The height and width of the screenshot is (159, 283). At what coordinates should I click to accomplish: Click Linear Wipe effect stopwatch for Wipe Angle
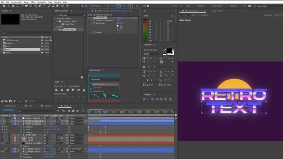(94, 23)
